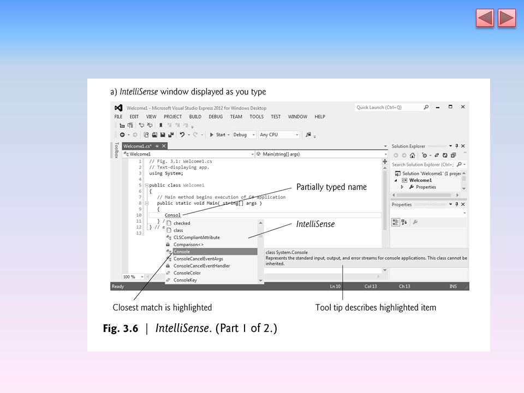Open the HELP menu
524x393 pixels.
point(320,117)
